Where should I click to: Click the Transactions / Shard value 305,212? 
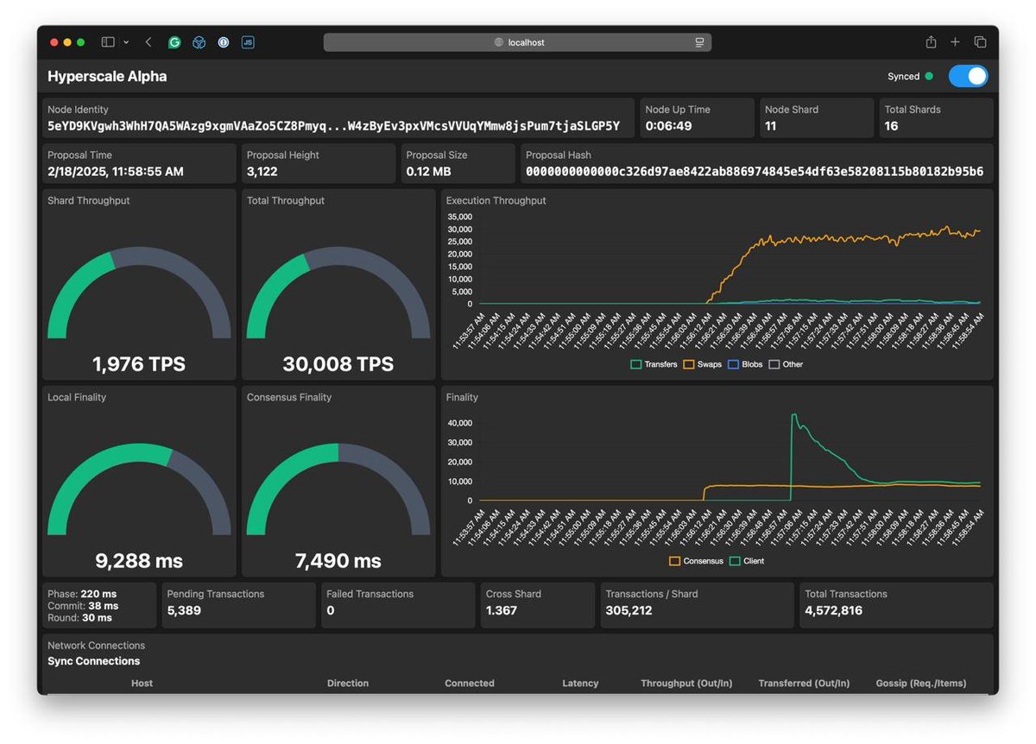point(629,610)
